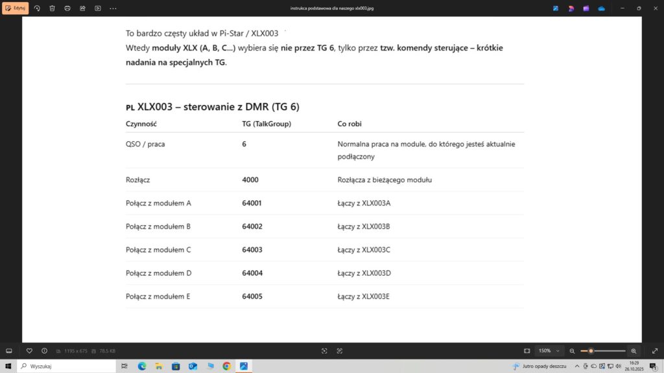Click the Edytuj (edit image) button
Screen dimensions: 664x373
16,8
